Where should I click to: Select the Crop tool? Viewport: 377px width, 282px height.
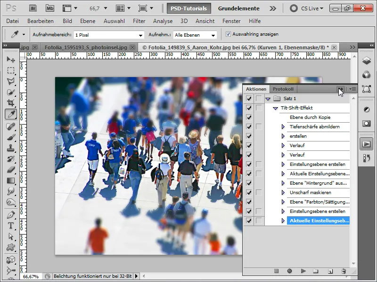[x=11, y=103]
